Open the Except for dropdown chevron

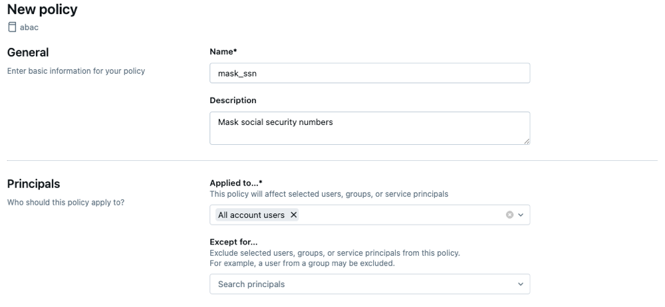(x=520, y=284)
